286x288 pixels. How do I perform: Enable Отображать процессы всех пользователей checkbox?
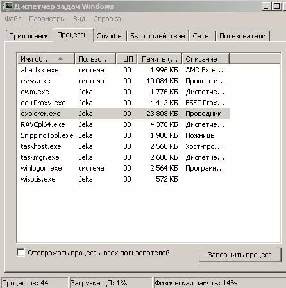point(21,253)
